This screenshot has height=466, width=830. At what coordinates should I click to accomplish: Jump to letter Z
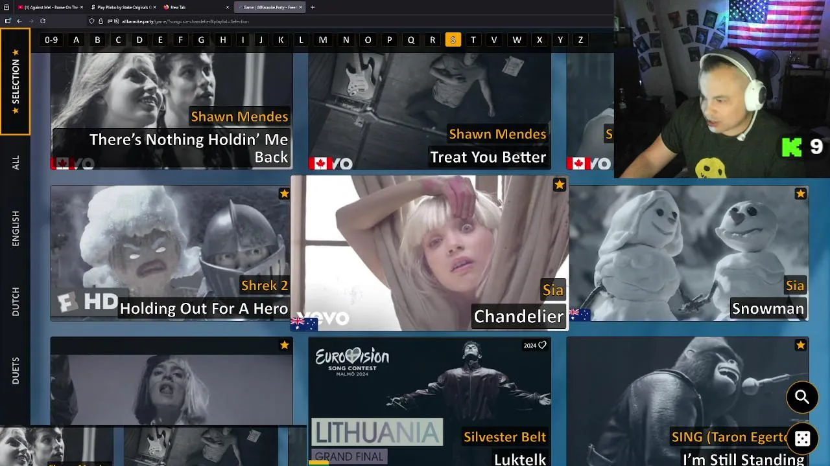580,40
